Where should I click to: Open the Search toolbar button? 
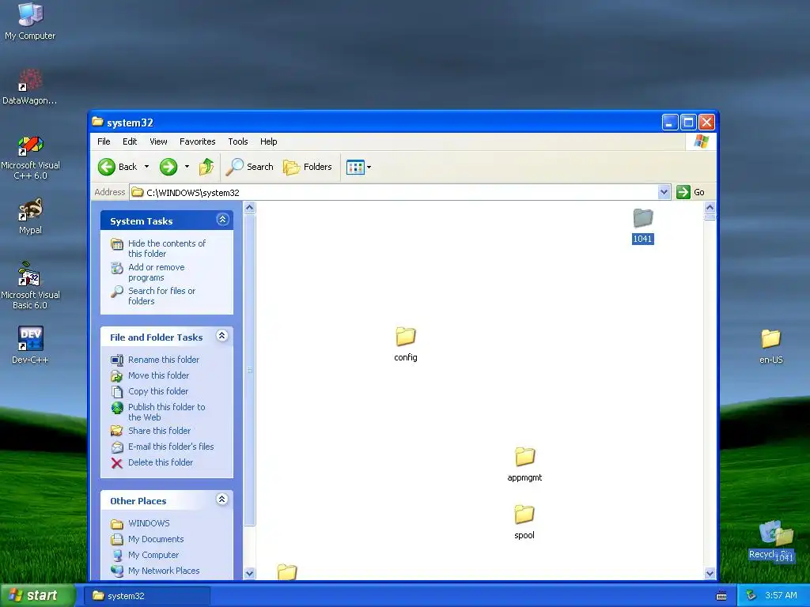coord(249,167)
